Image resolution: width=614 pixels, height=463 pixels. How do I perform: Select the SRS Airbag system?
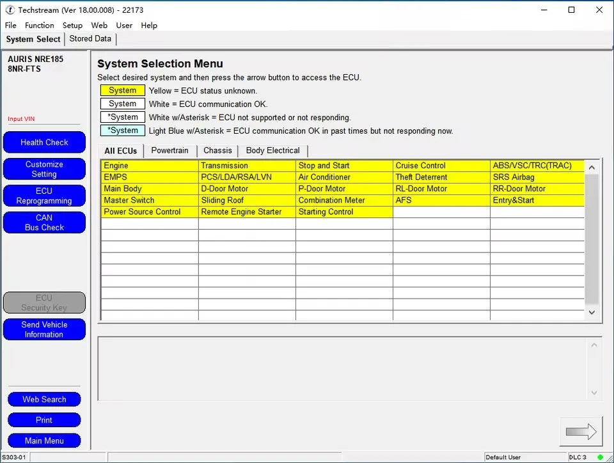pos(537,177)
